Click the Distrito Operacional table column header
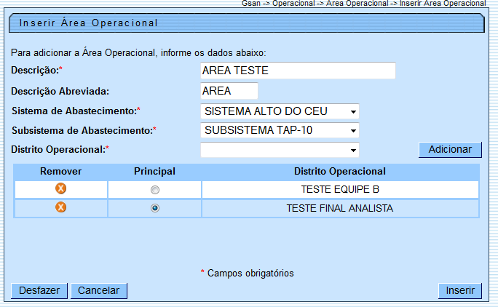The image size is (498, 307). (339, 171)
